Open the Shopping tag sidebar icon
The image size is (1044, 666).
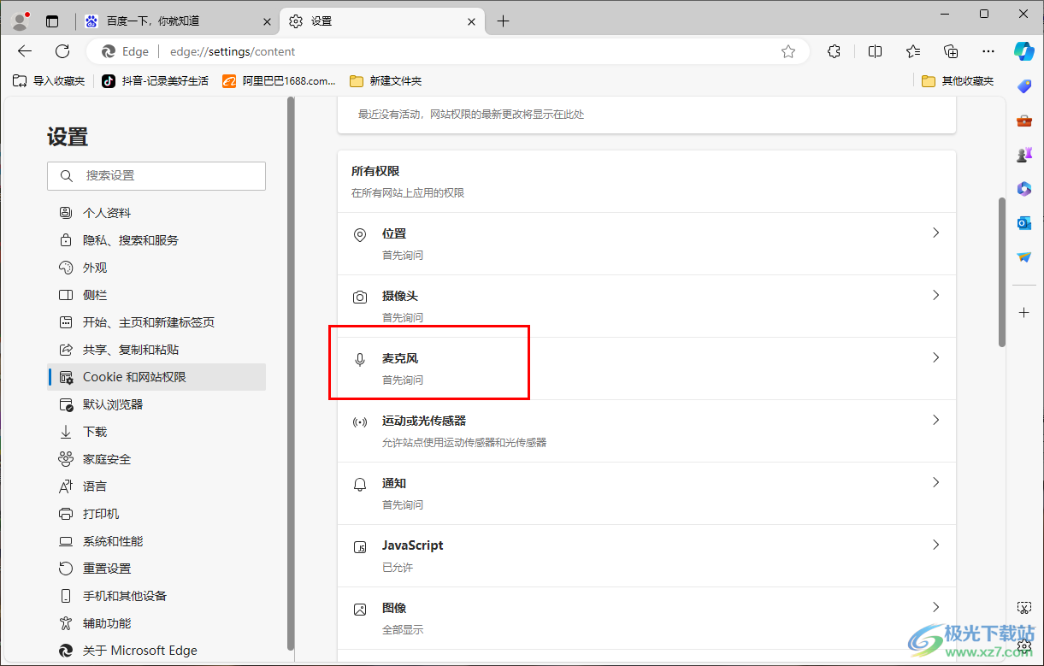tap(1023, 85)
